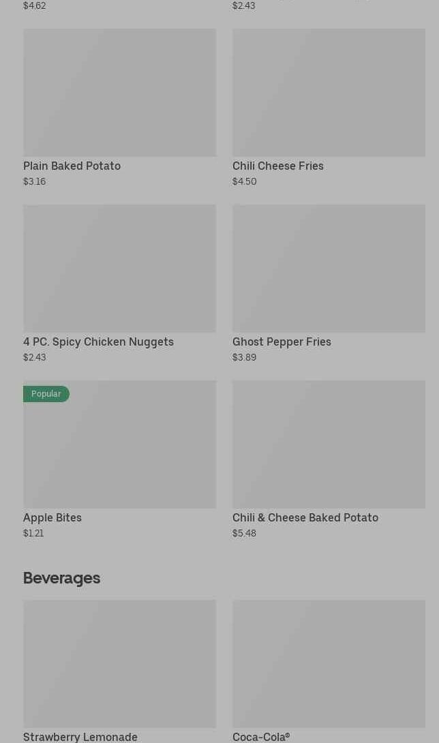Click the Plain Baked Potato title
Viewport: 439px width, 743px height.
(72, 166)
